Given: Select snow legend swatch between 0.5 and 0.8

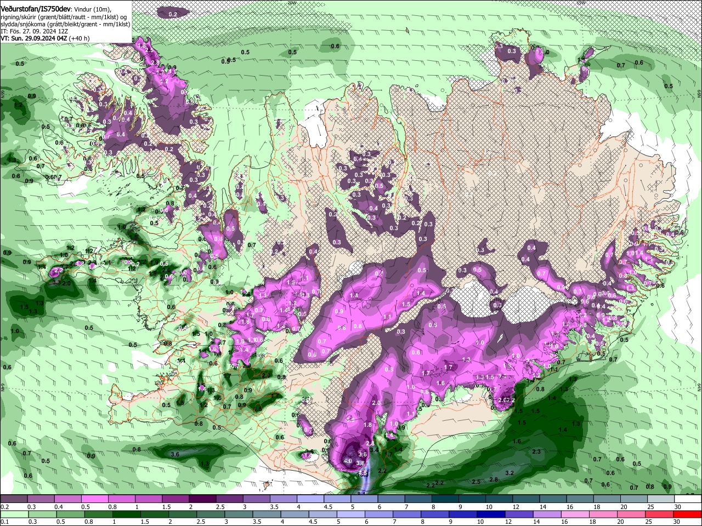Looking at the screenshot, I should click(94, 499).
